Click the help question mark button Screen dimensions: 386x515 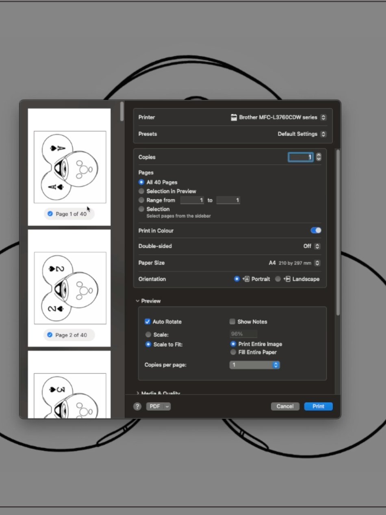pos(137,406)
